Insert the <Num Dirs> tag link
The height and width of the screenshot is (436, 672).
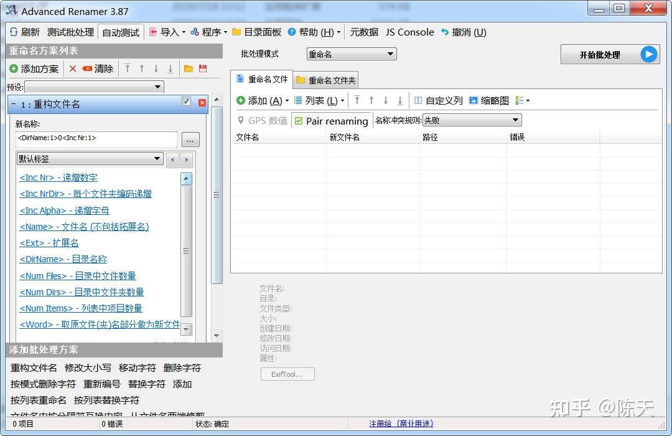click(x=82, y=292)
